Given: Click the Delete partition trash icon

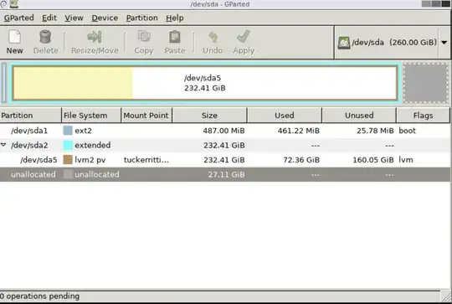Looking at the screenshot, I should [x=45, y=37].
